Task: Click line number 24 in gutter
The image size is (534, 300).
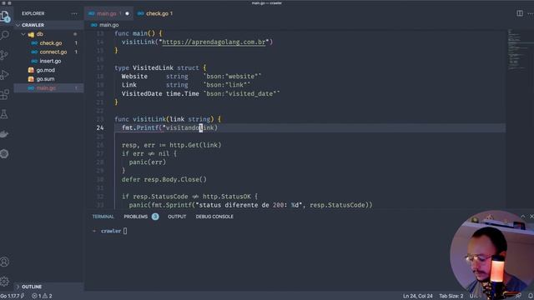Action: tap(100, 127)
